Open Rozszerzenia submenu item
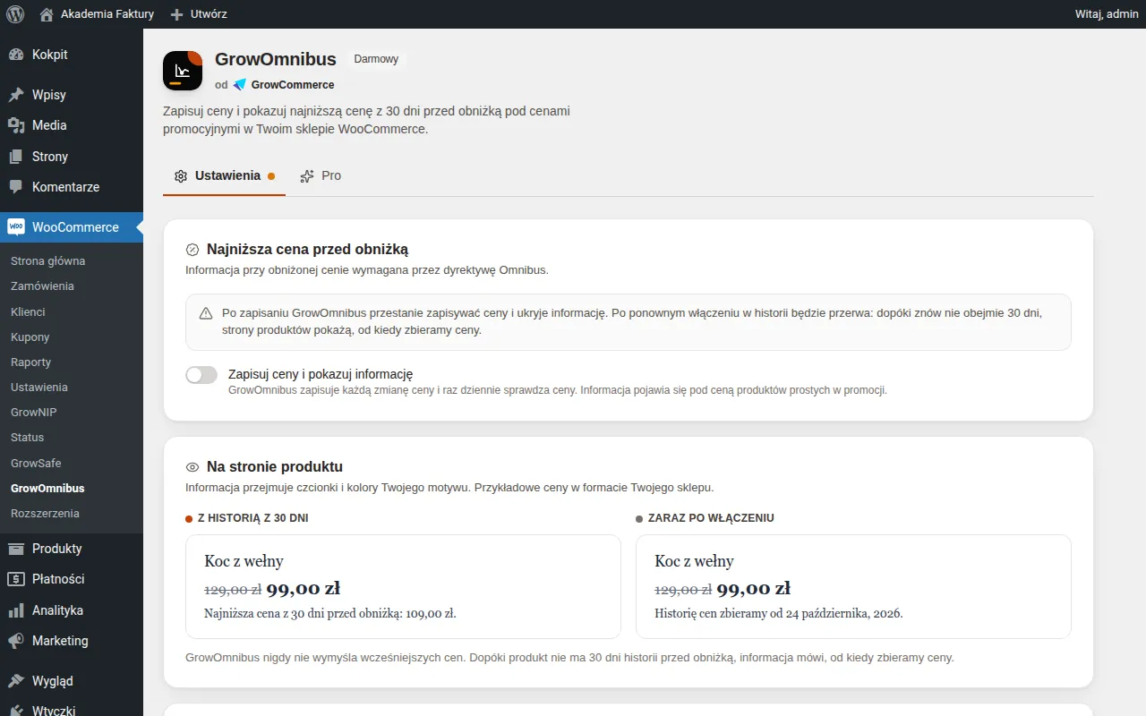The width and height of the screenshot is (1146, 716). [45, 514]
